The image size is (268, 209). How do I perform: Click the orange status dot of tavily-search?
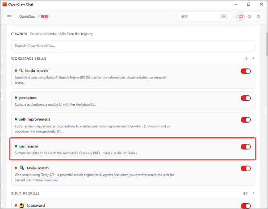pos(16,168)
